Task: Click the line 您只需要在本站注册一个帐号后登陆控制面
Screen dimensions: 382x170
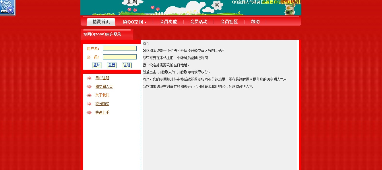Action: tap(175, 58)
